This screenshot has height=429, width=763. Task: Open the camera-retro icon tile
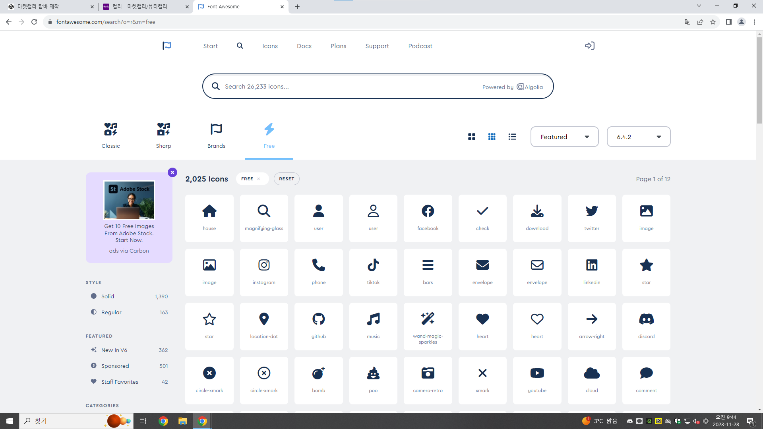428,380
